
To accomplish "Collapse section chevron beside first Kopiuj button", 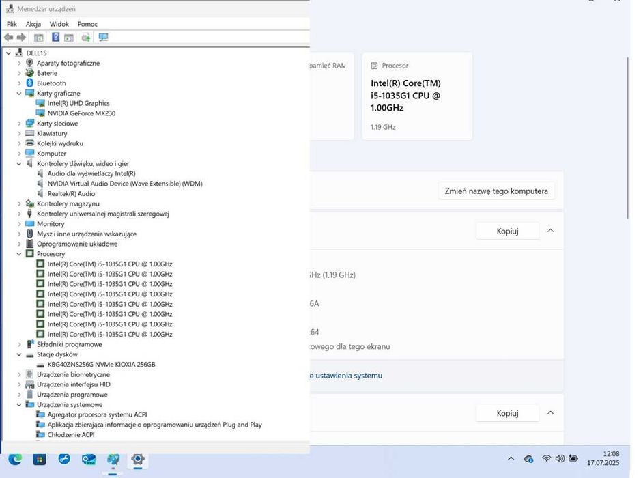I will click(x=551, y=231).
